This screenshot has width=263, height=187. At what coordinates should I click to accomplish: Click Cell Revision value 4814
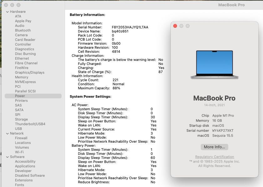(116, 52)
